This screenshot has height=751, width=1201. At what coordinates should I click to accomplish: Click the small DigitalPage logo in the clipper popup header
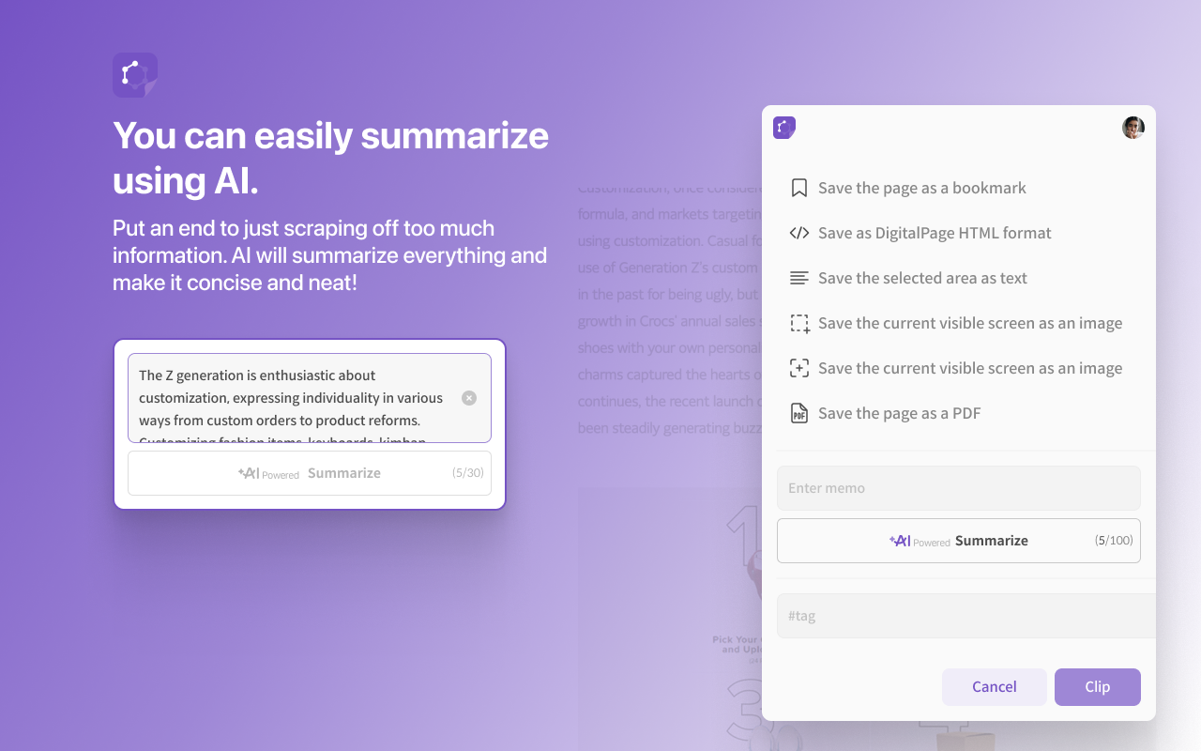[x=784, y=128]
